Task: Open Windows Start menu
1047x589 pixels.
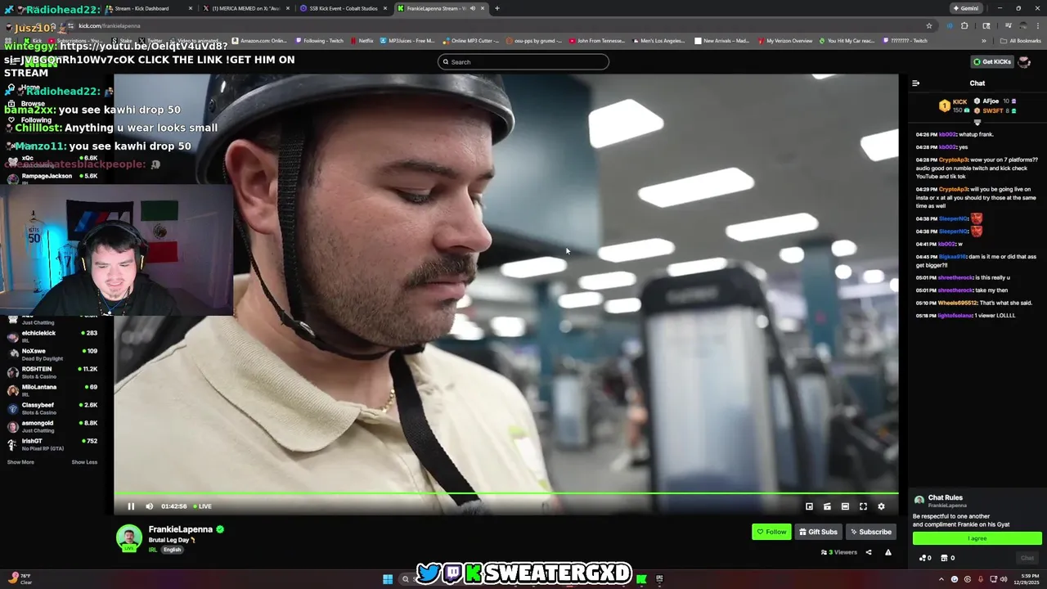Action: tap(388, 579)
